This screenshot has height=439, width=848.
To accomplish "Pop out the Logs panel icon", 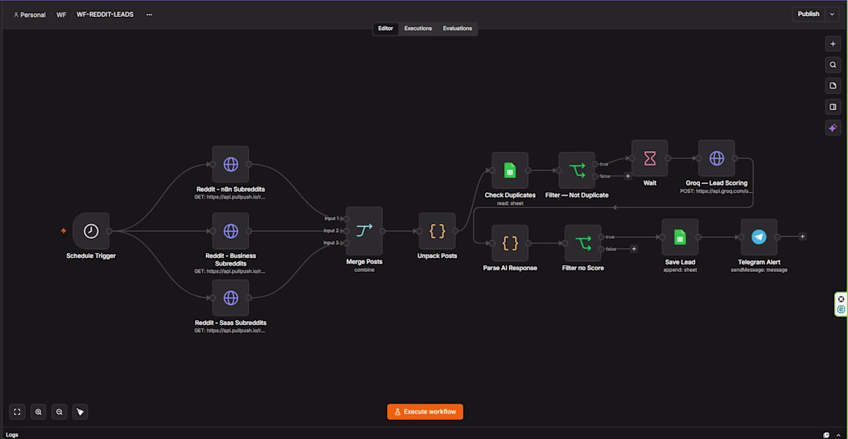I will point(826,434).
